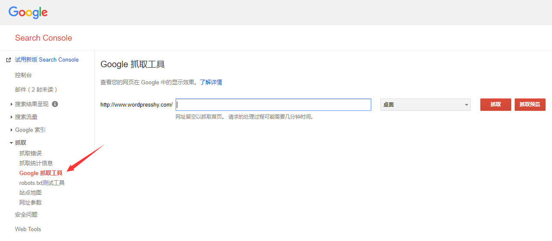Open robots.txt测试工具
552x241 pixels.
point(42,183)
